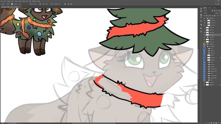
Task: Open the collapsed Actions panel icon
Action: [201, 11]
